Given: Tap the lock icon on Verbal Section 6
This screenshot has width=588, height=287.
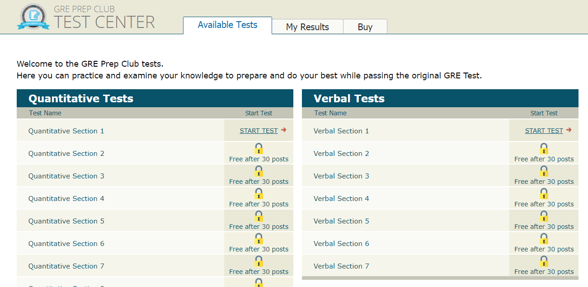Looking at the screenshot, I should pyautogui.click(x=544, y=239).
